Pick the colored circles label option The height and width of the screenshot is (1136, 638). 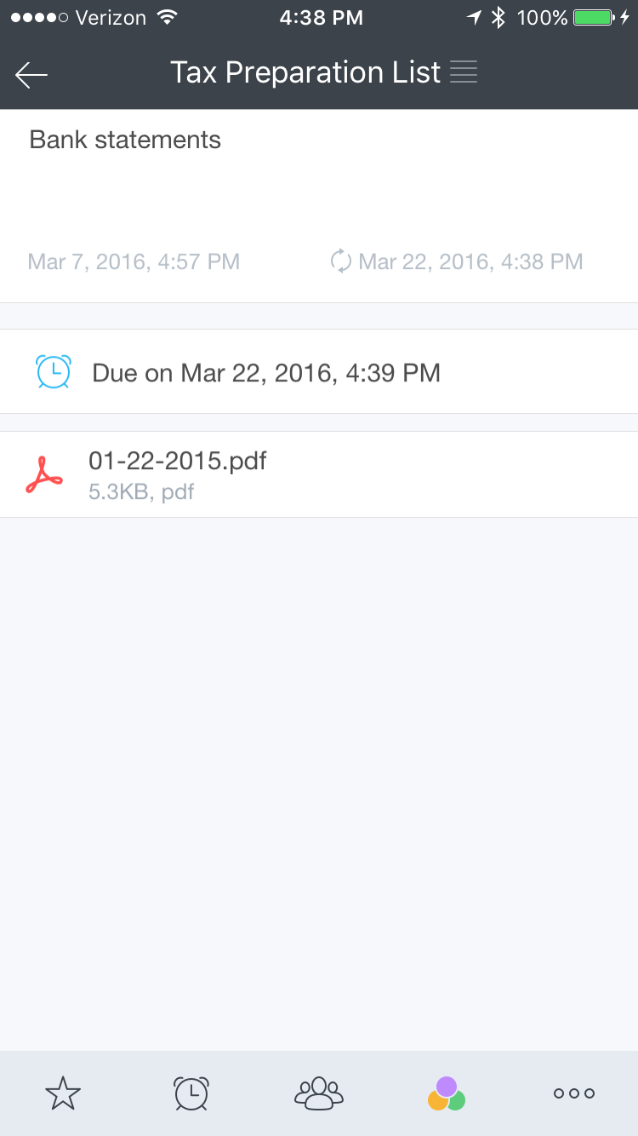(447, 1093)
